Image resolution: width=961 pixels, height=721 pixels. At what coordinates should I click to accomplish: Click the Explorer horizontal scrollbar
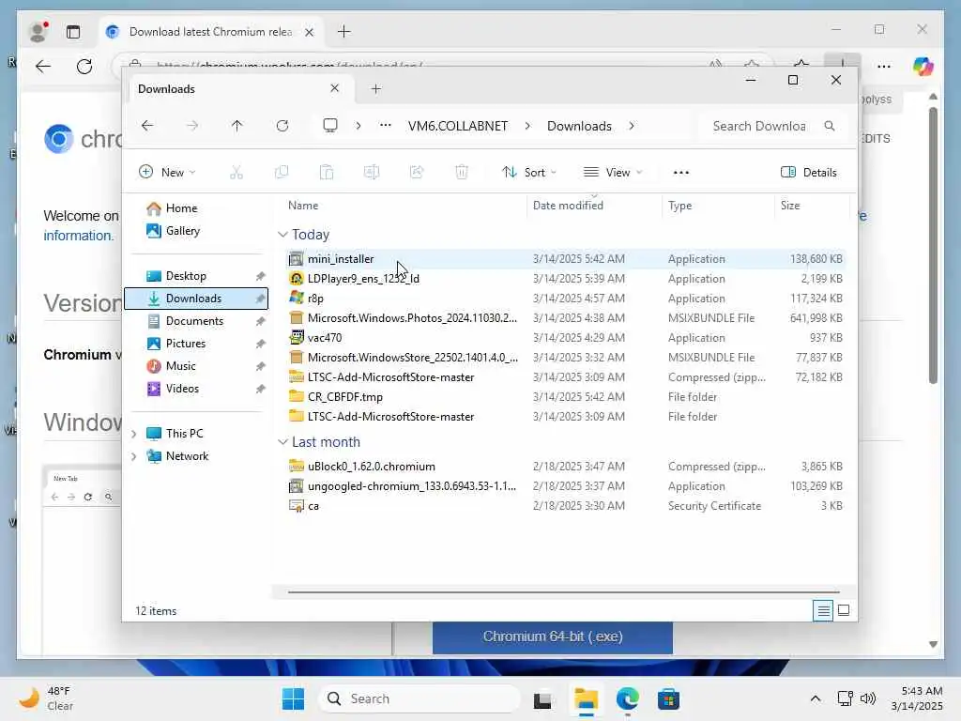click(563, 592)
